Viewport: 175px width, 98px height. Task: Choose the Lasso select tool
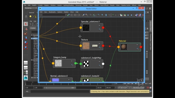coord(26,29)
